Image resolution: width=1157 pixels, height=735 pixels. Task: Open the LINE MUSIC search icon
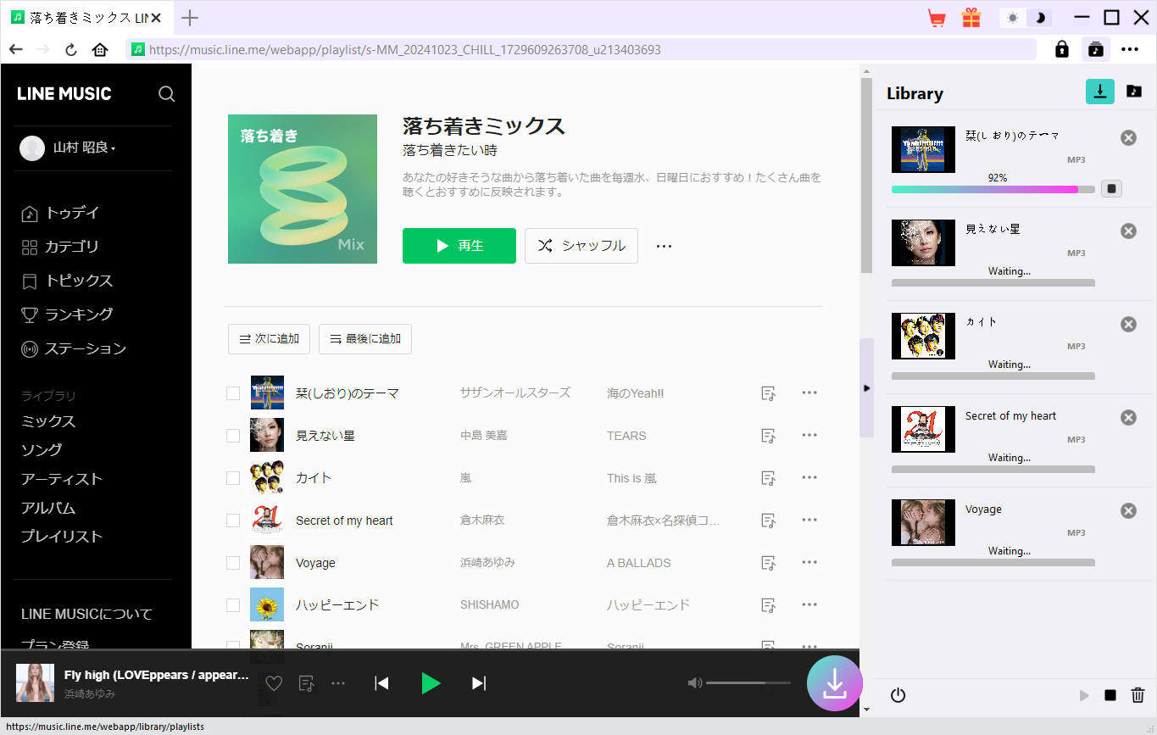[167, 93]
